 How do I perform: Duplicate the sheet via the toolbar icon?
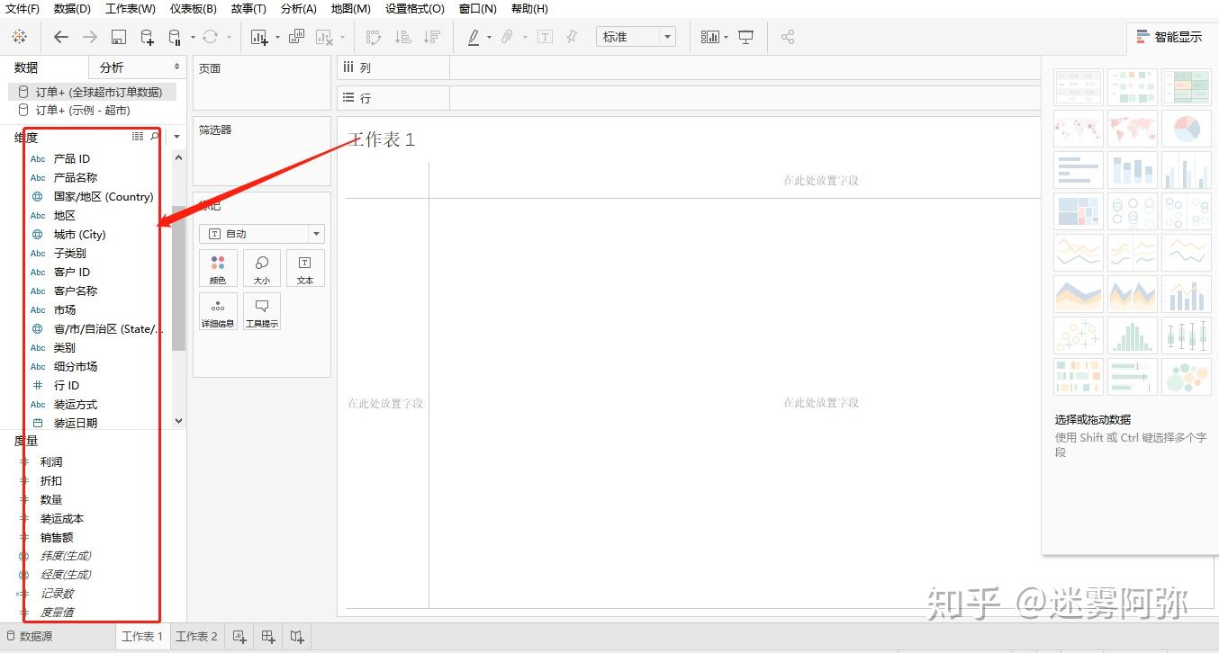pyautogui.click(x=296, y=37)
